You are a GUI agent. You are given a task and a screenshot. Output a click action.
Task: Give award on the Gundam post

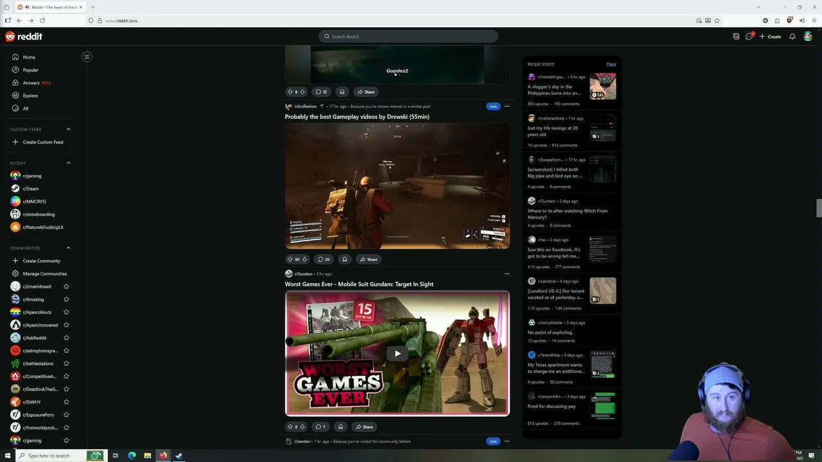click(340, 427)
